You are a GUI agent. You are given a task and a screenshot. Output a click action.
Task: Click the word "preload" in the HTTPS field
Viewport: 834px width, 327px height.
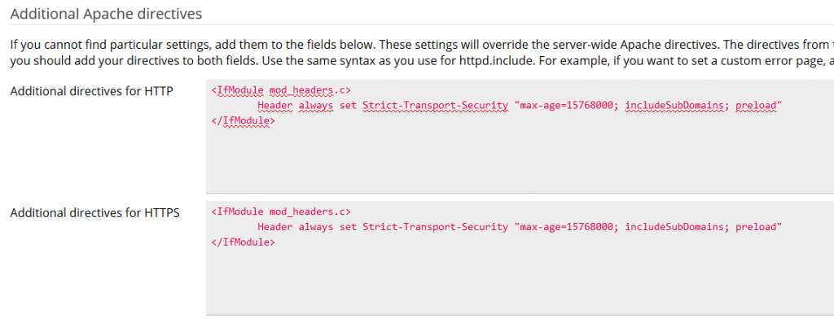pos(757,227)
